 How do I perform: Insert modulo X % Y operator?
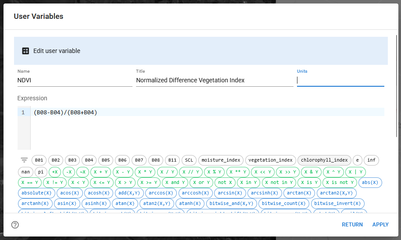click(214, 172)
